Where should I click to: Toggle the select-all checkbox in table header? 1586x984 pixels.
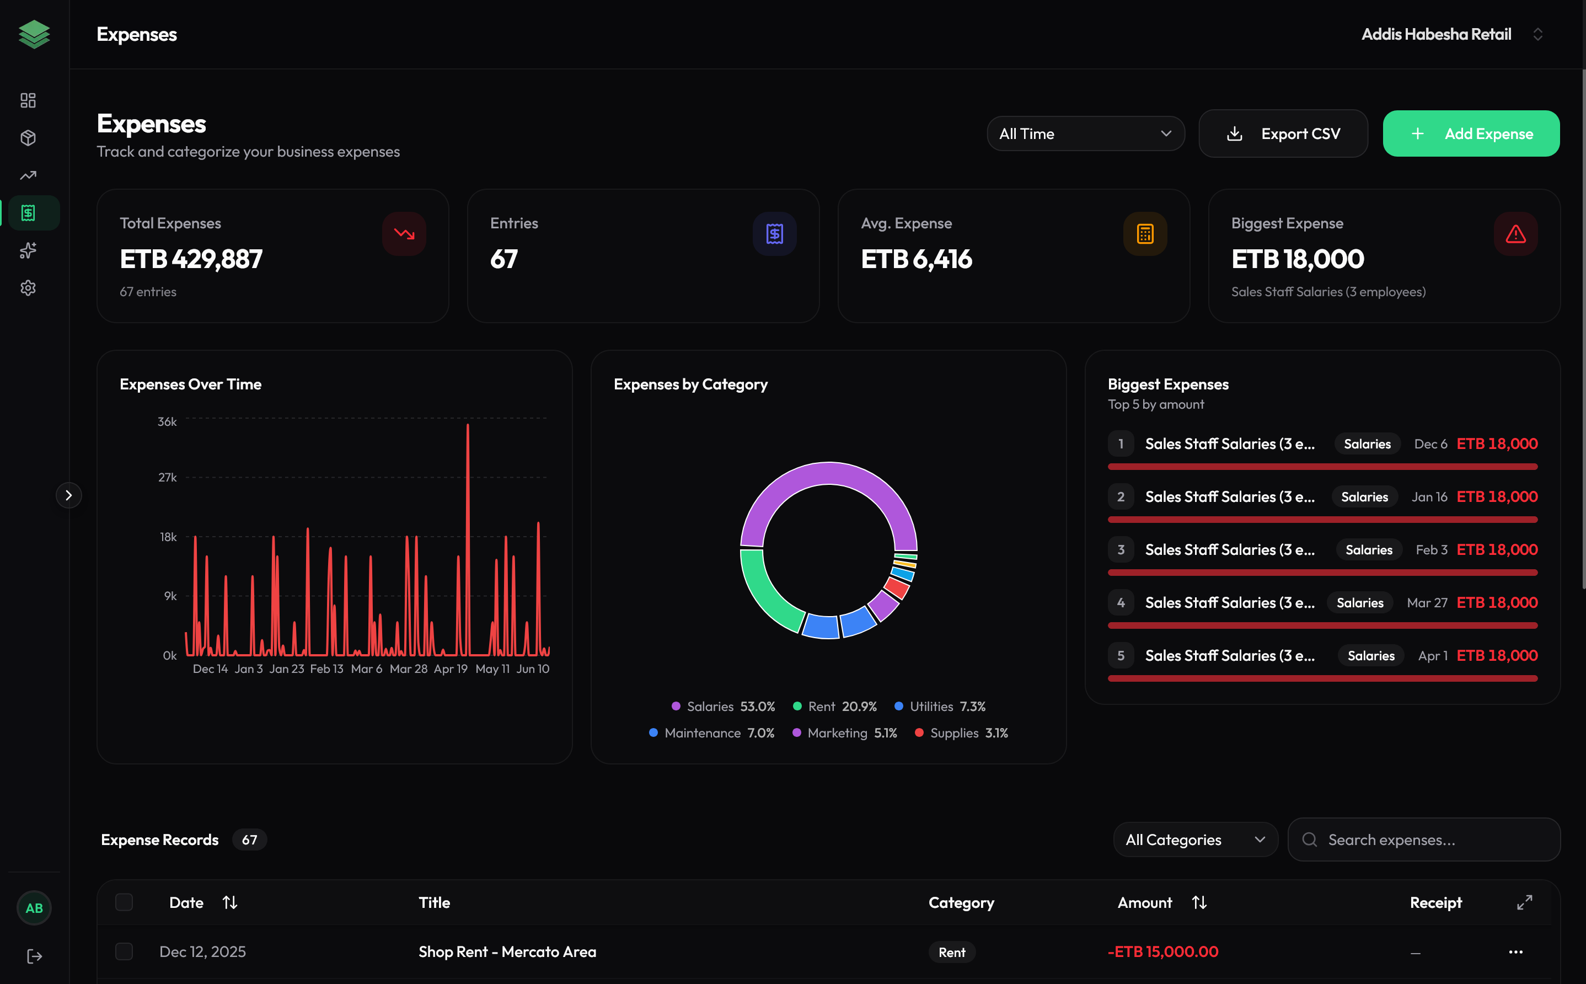pos(124,902)
